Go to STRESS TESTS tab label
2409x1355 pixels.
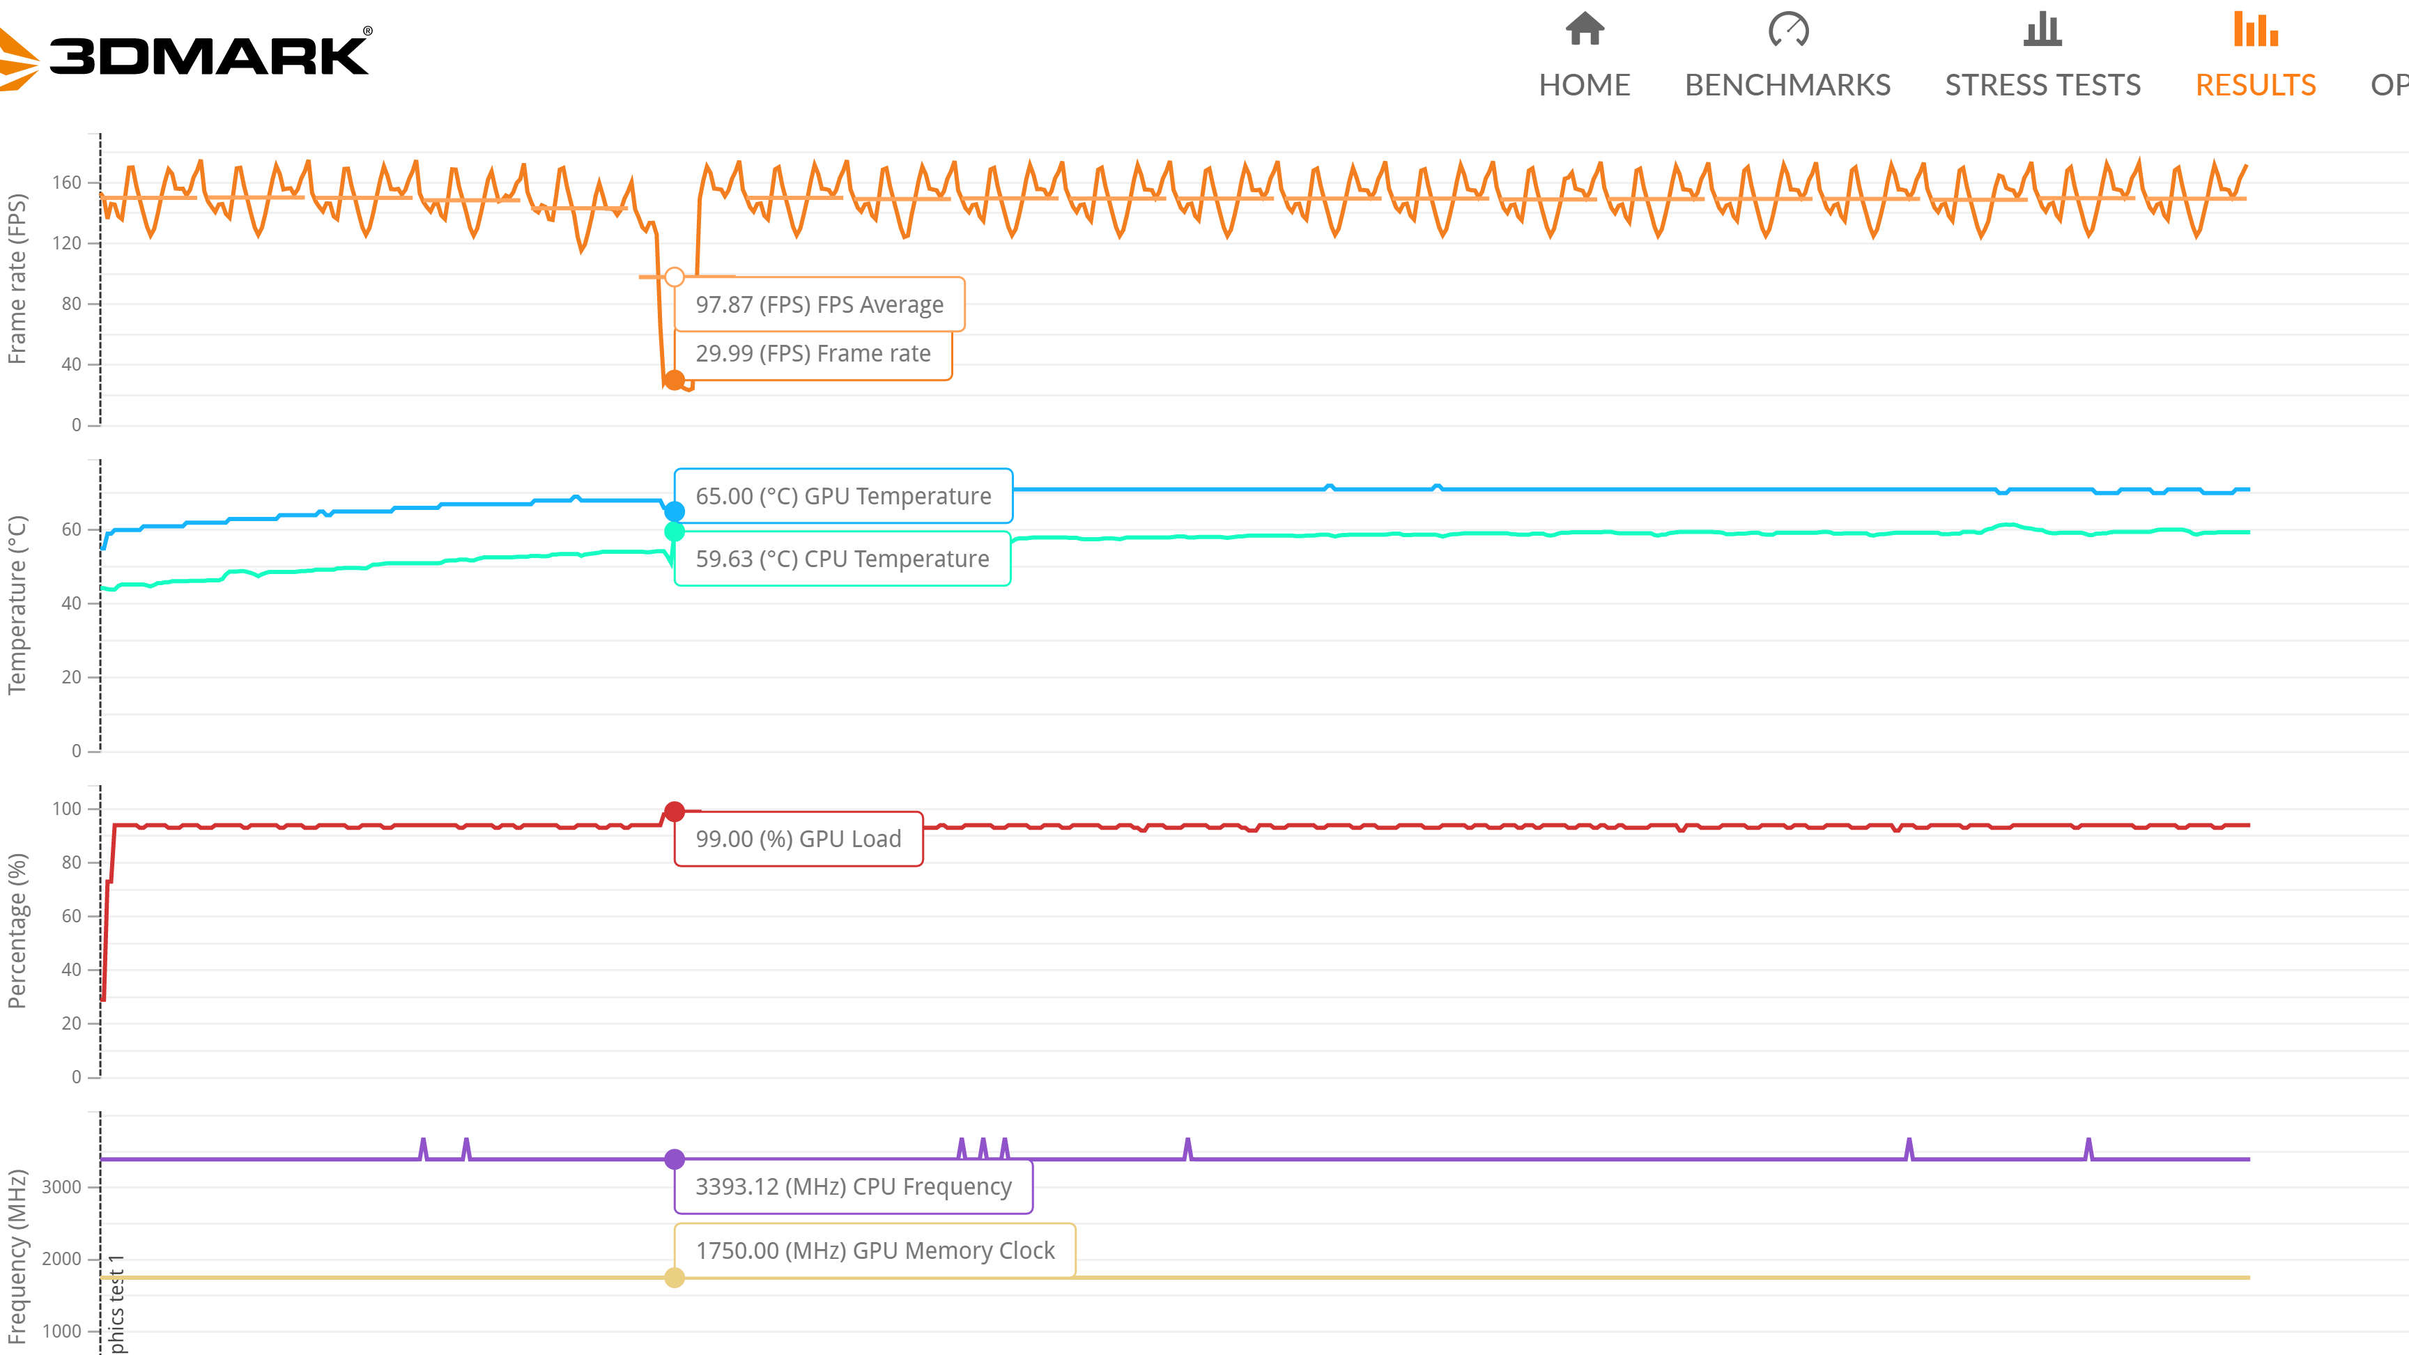[x=2042, y=85]
